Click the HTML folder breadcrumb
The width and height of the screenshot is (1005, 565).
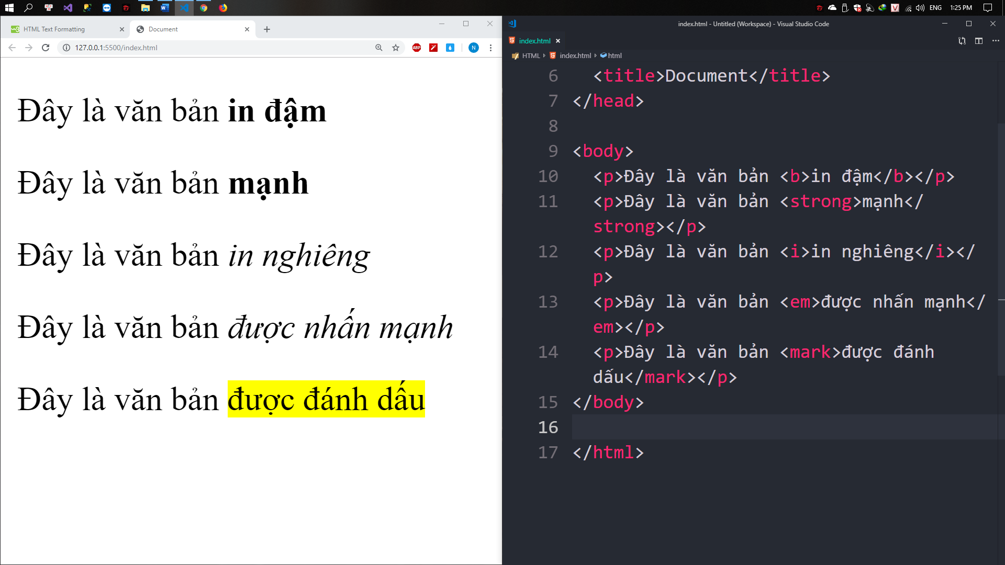pyautogui.click(x=530, y=55)
